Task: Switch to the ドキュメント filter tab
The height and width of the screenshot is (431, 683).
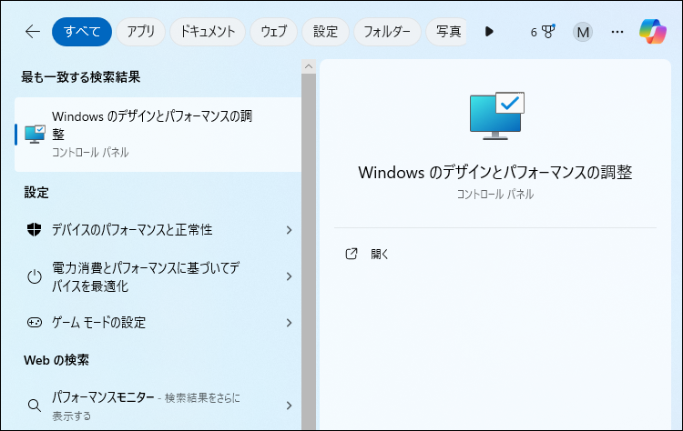Action: [x=208, y=32]
